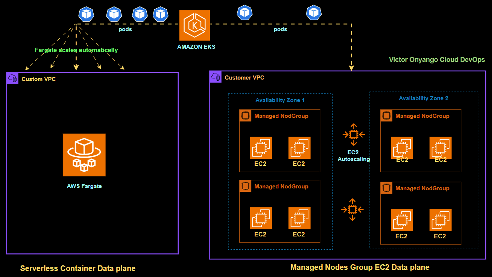
Task: Select the lower autoscaling arrows icon
Action: tap(352, 210)
